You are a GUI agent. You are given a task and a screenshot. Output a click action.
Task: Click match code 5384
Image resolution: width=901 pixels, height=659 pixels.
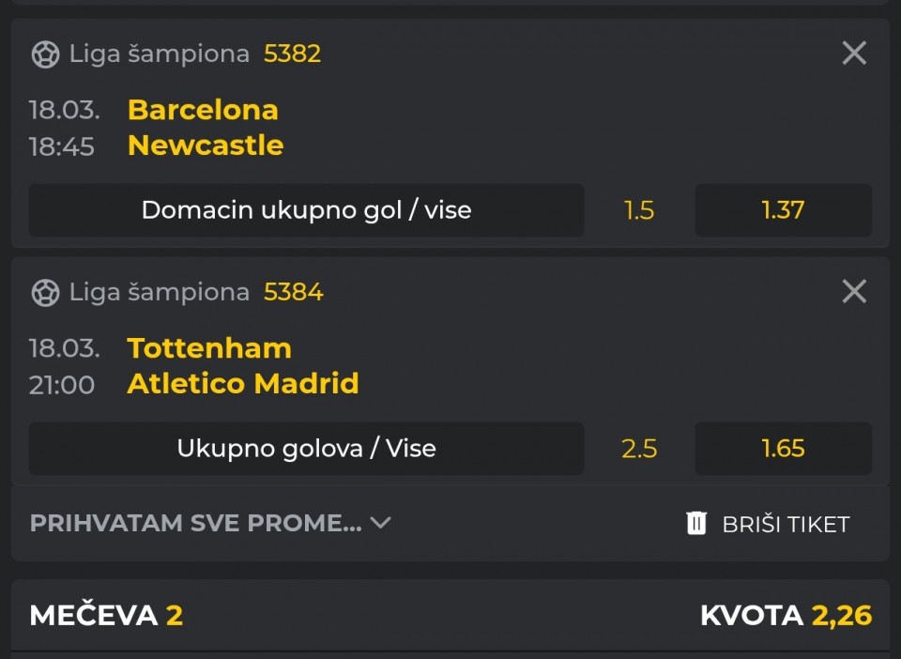(293, 293)
